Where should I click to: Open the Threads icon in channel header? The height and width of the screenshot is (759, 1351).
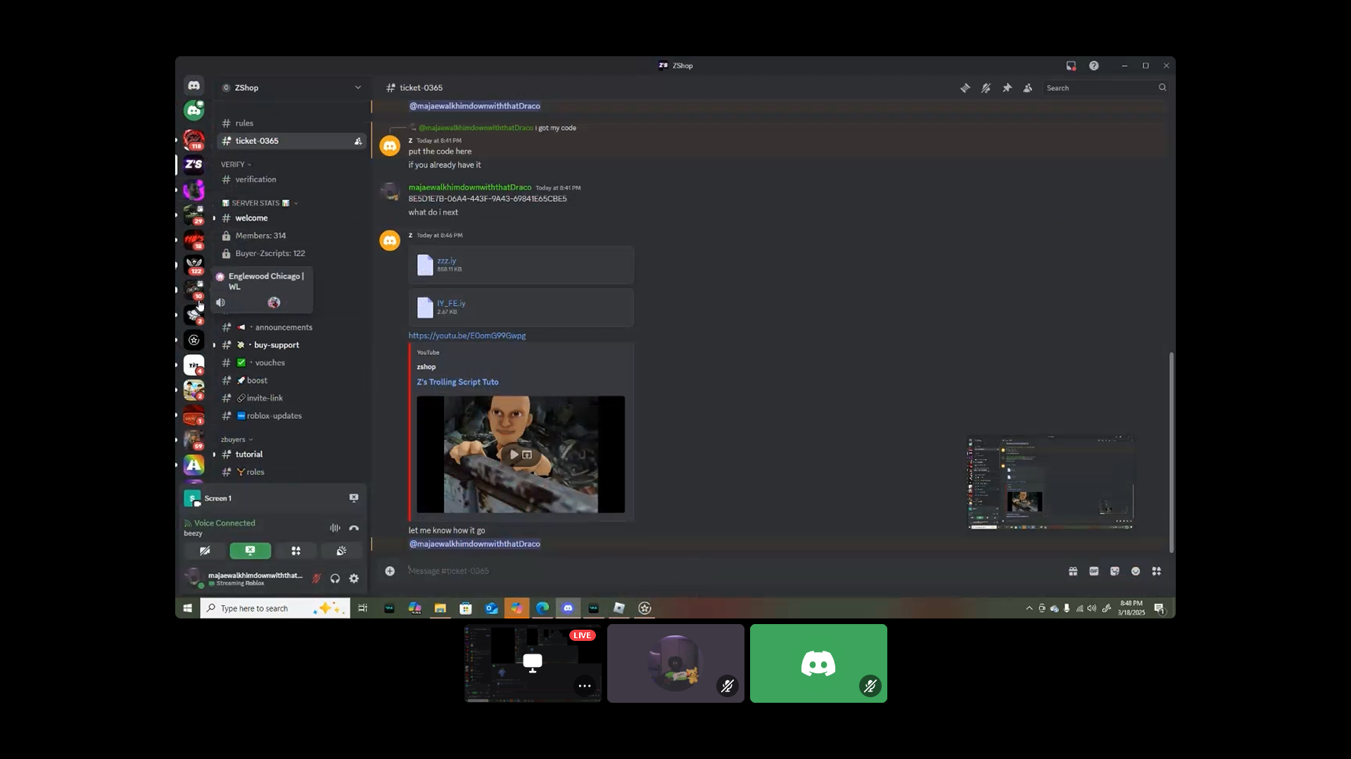point(965,88)
